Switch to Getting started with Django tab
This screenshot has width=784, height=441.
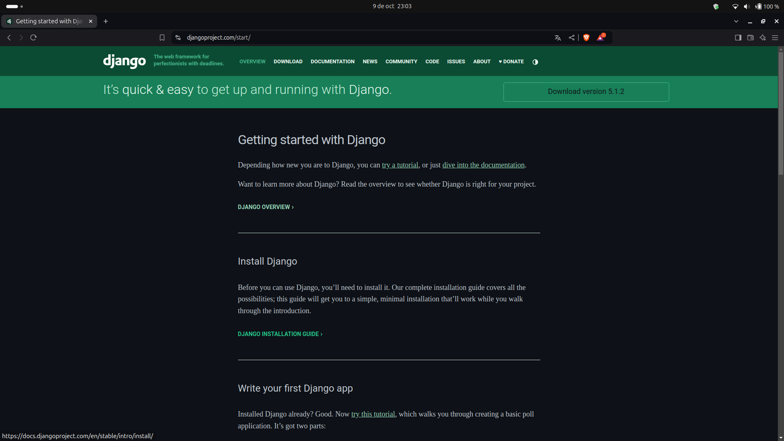click(x=49, y=21)
